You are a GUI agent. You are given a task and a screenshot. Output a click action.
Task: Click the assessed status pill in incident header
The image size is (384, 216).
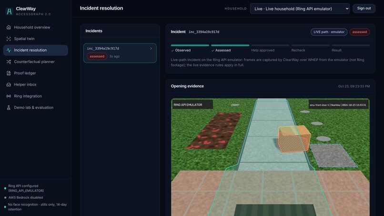(360, 32)
